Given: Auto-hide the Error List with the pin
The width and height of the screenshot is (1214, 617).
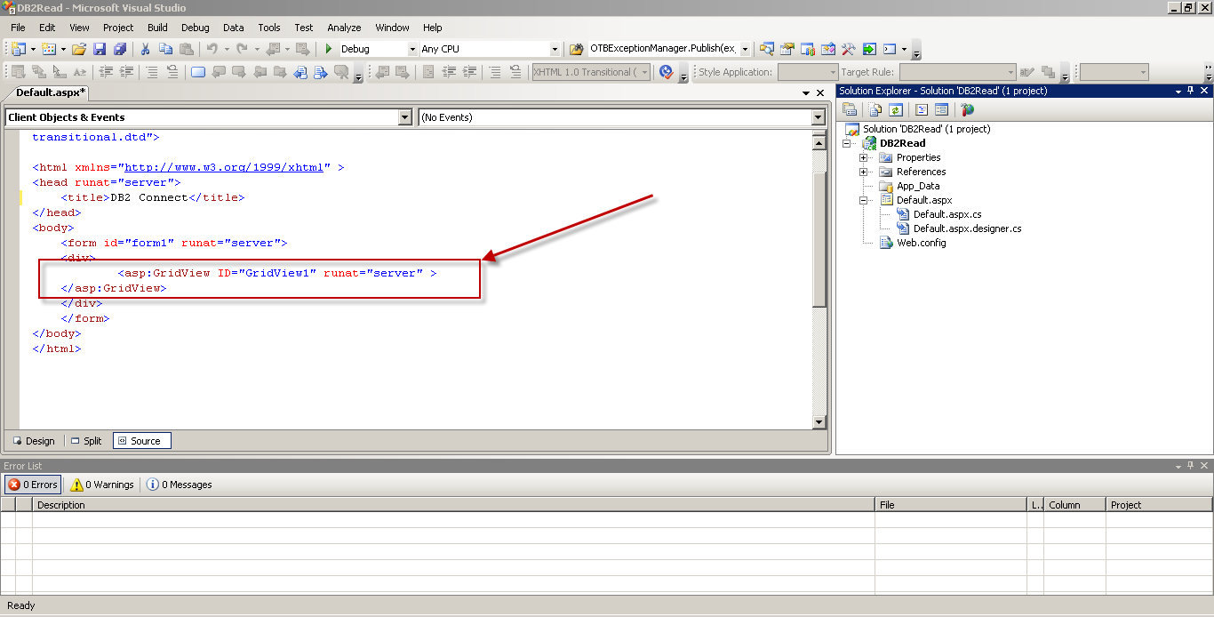Looking at the screenshot, I should coord(1191,465).
